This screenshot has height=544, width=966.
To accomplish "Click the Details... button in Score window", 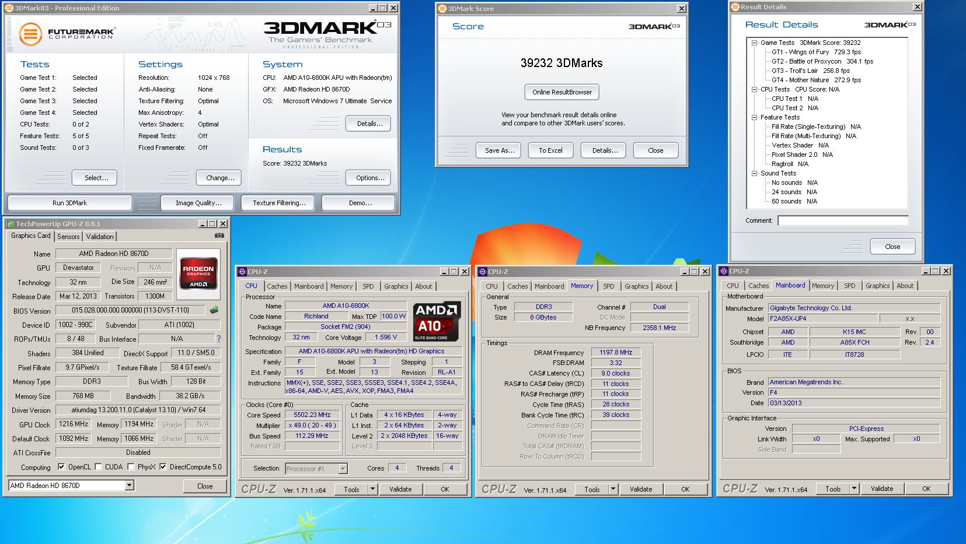I will [605, 150].
